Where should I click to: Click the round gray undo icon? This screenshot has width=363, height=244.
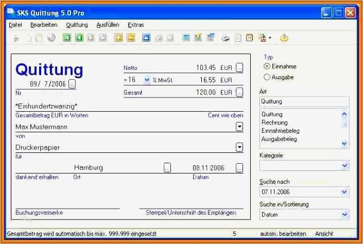coord(52,38)
